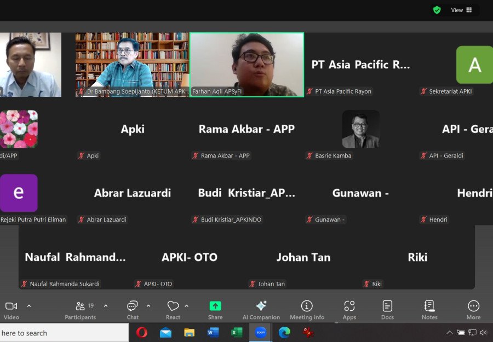Select the API - Geraldi tile
The width and height of the screenshot is (493, 342).
456,129
